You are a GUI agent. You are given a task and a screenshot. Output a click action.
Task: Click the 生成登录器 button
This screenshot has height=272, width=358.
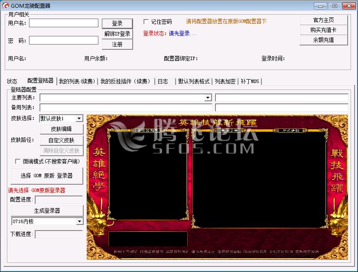(x=47, y=211)
